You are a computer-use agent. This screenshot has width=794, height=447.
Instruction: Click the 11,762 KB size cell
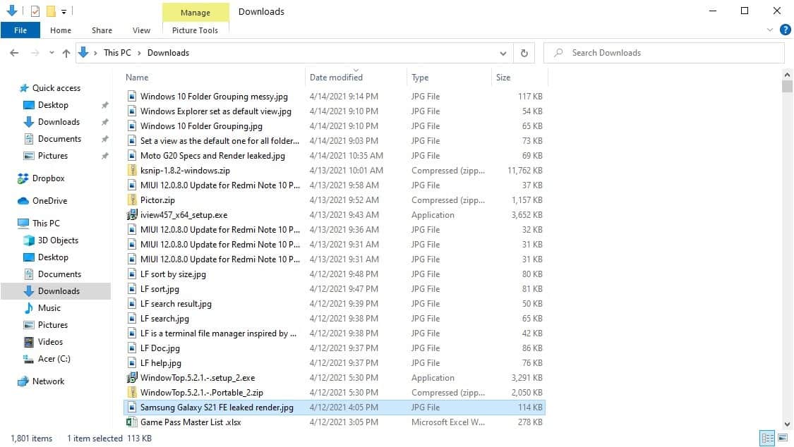click(x=524, y=171)
